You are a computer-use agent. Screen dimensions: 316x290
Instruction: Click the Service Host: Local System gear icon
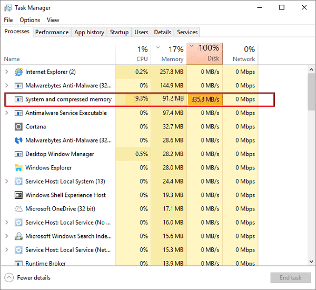coord(18,182)
